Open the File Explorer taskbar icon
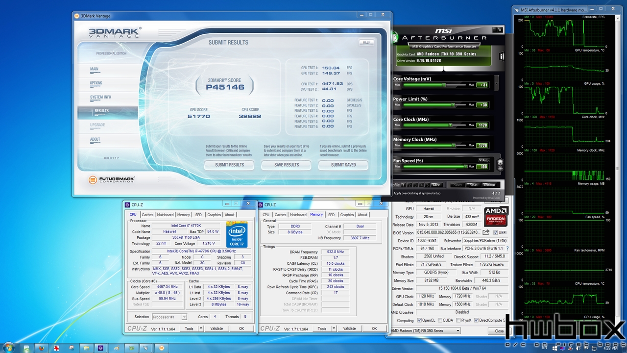 click(x=86, y=348)
